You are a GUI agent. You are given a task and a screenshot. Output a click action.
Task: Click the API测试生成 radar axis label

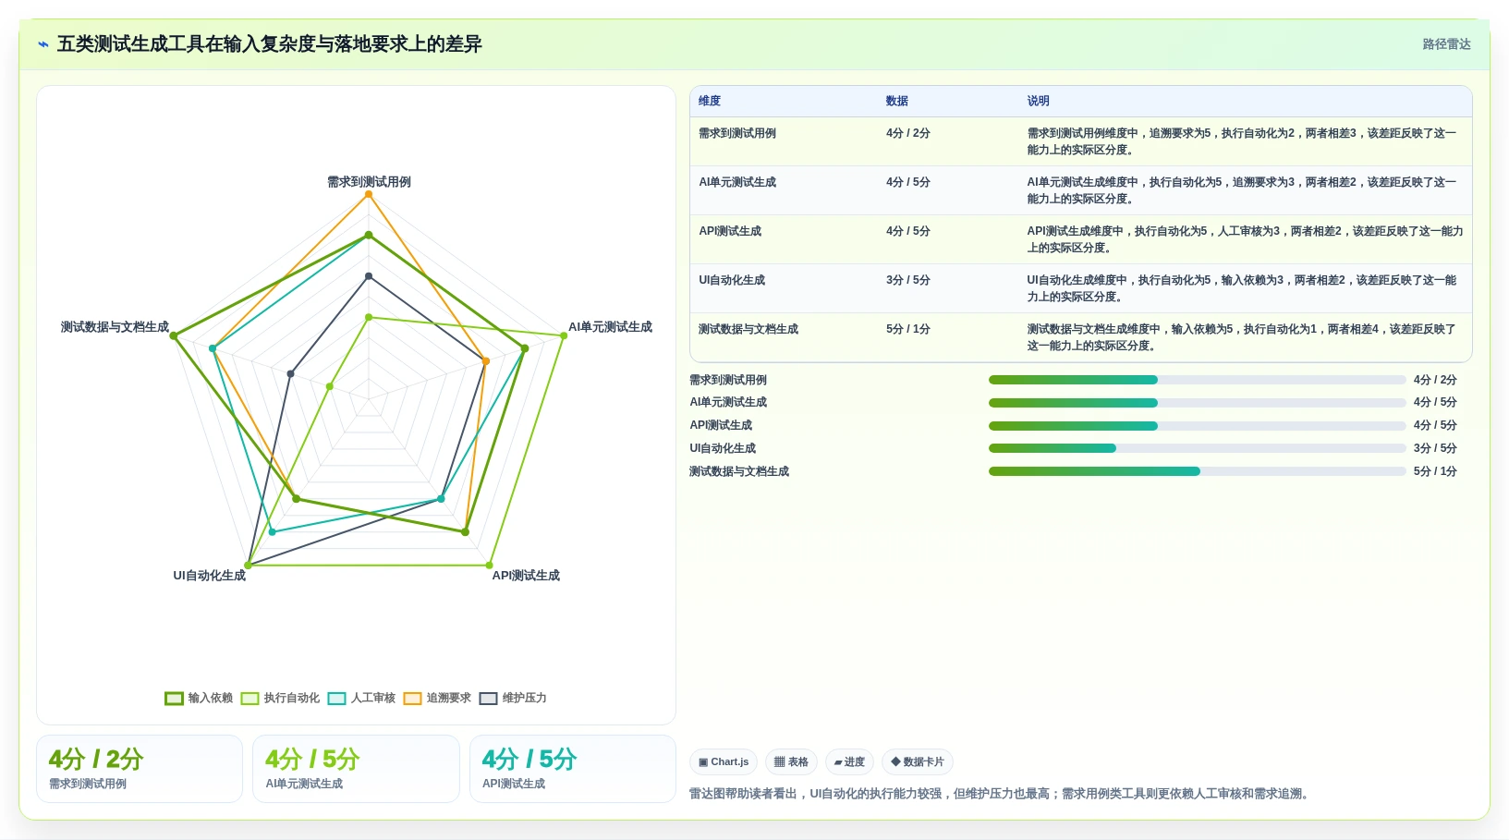526,576
